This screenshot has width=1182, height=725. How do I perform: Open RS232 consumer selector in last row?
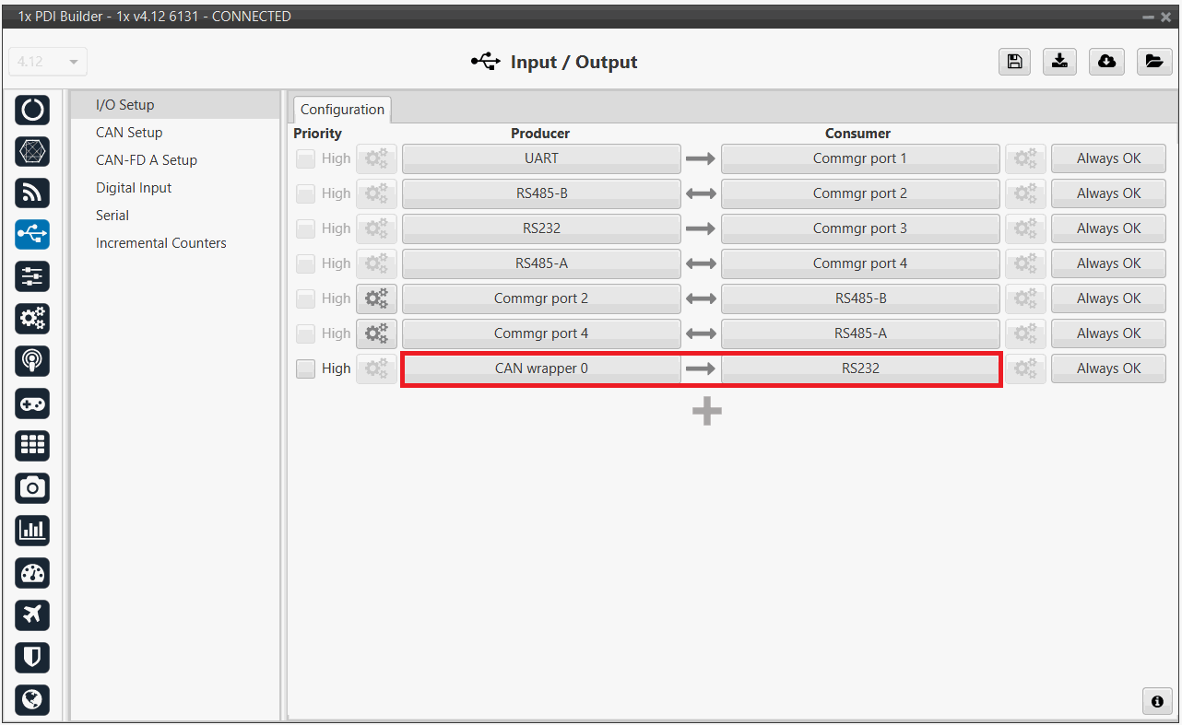(x=859, y=368)
